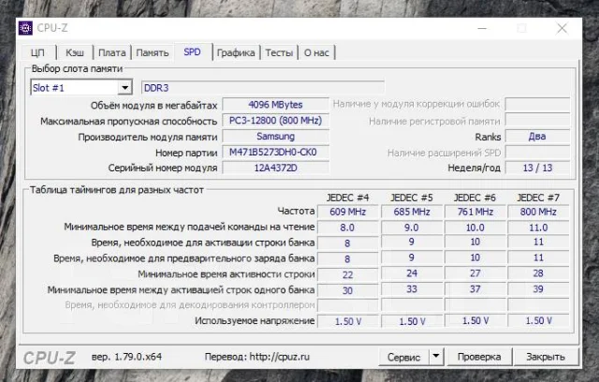Click the 609 MHz frequency cell
This screenshot has width=599, height=382.
point(347,212)
